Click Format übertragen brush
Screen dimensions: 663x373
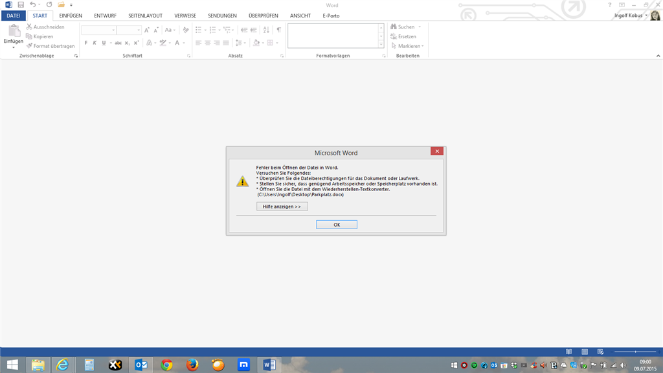51,46
